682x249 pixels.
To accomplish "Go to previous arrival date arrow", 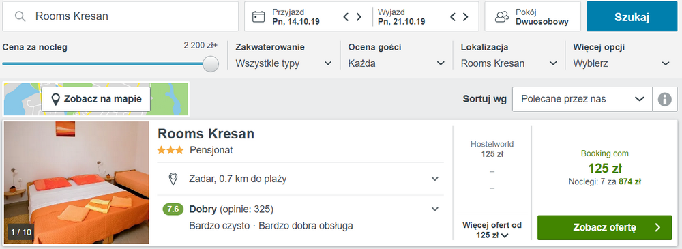I will click(346, 17).
